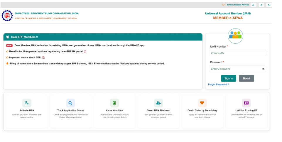
Task: Click the group icon in Dear EPF Members header
Action: (8, 37)
